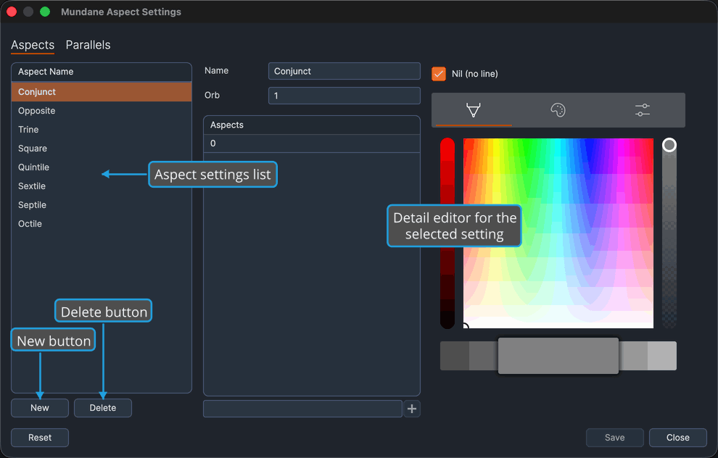
Task: Select Opposite in the aspect list
Action: [102, 111]
